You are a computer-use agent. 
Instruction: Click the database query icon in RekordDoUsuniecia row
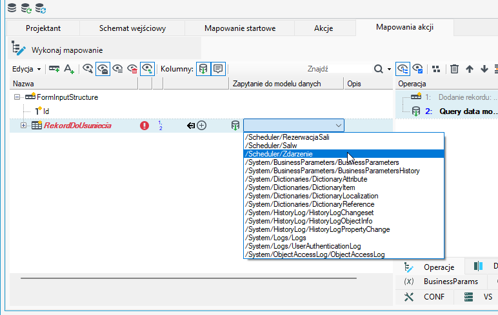(235, 126)
